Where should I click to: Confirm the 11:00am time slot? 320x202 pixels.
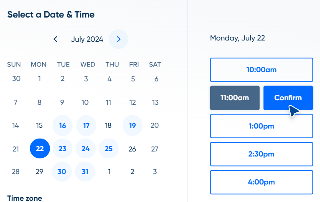288,98
